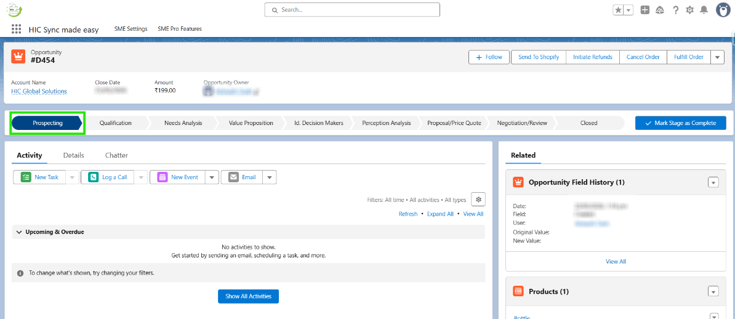This screenshot has height=319, width=735.
Task: Open the Log a Call dropdown arrow
Action: tap(140, 177)
